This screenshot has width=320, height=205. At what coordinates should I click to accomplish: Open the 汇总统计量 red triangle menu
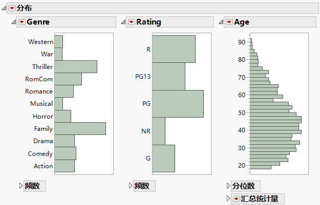(236, 199)
